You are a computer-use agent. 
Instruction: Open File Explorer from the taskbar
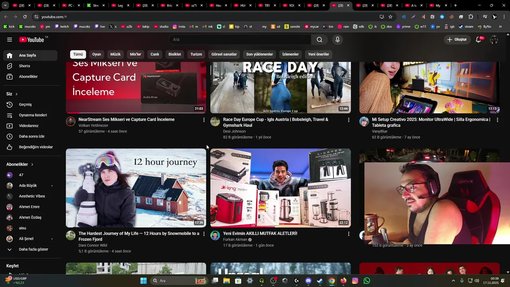(226, 281)
